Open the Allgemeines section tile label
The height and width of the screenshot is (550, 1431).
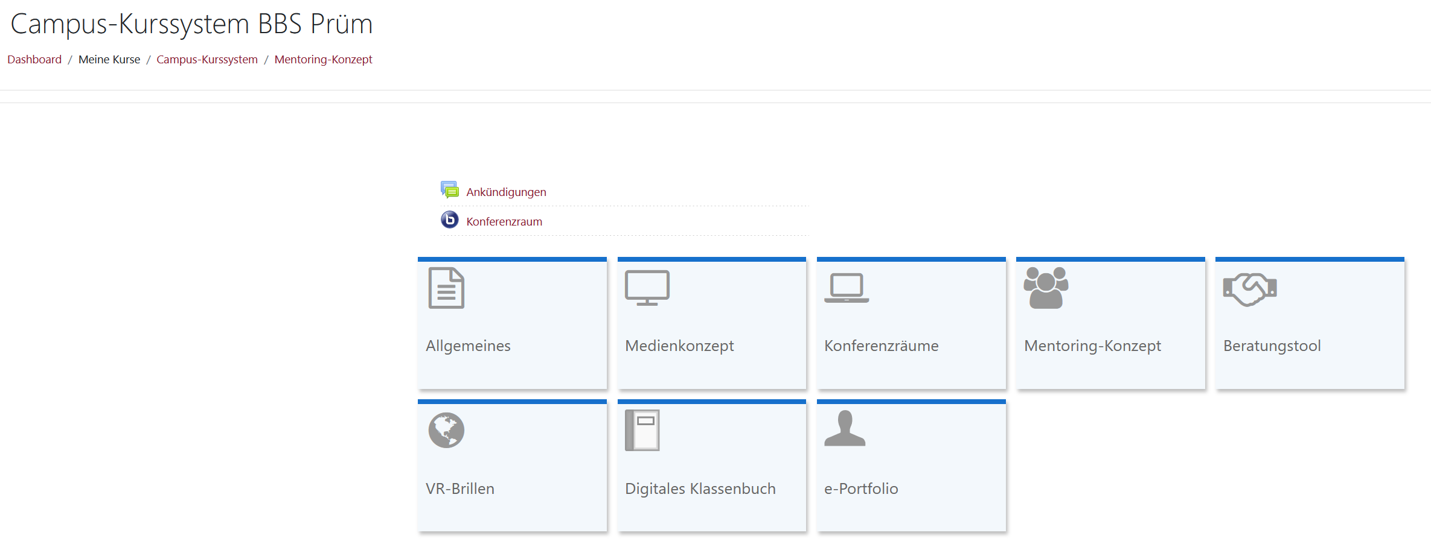click(x=468, y=346)
